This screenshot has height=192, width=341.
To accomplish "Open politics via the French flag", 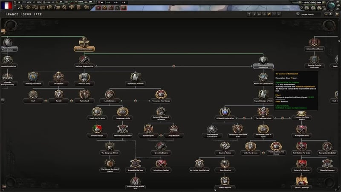I will (x=6, y=6).
